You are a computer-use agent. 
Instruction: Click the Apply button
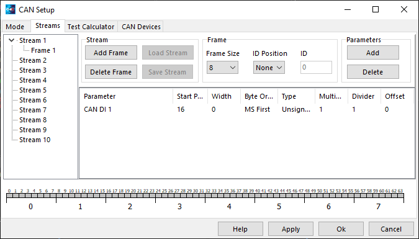(291, 229)
